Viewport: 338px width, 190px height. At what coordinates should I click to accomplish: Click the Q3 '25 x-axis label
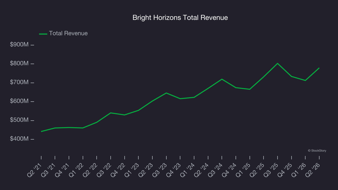pos(271,170)
